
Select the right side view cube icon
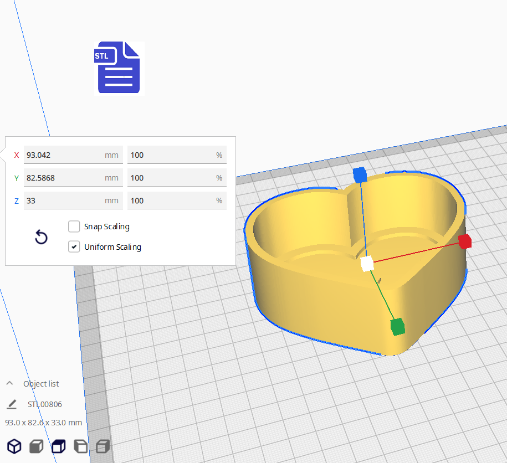tap(103, 446)
